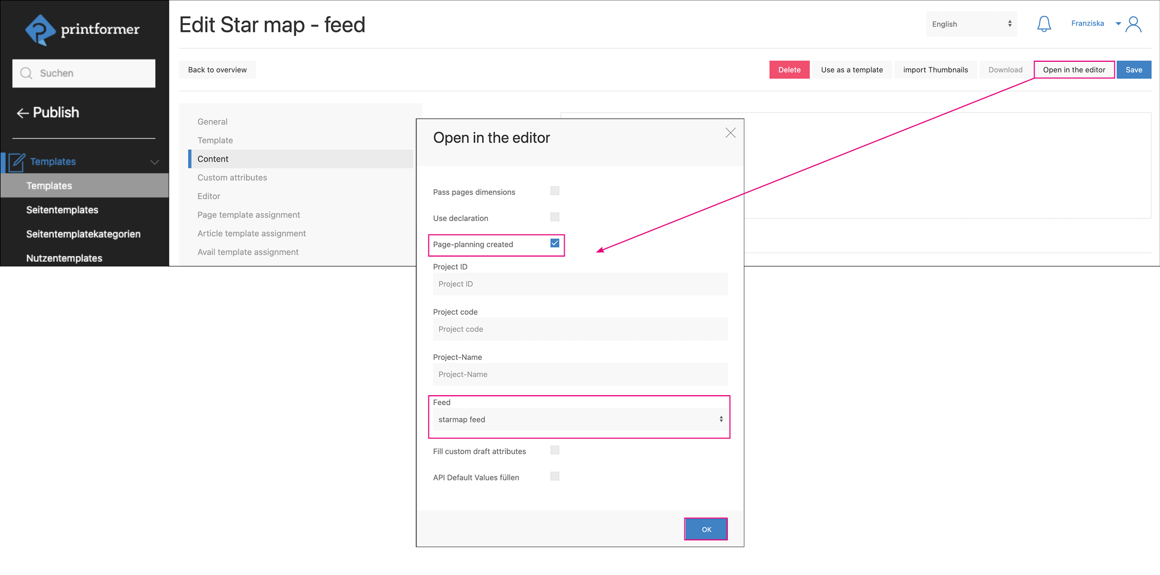Select Seitentemplates in the sidebar
The image size is (1160, 575).
62,210
